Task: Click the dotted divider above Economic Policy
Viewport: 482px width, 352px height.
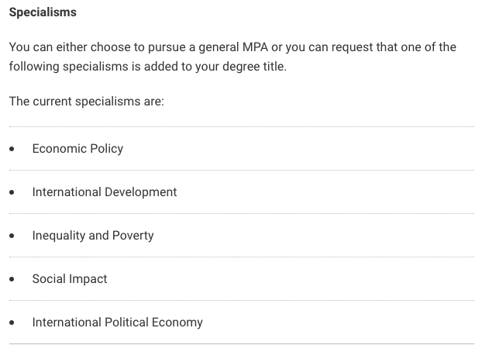Action: click(x=242, y=126)
